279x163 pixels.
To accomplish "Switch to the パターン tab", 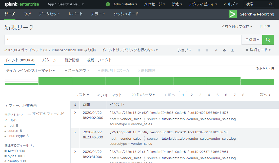I will coord(49,60).
